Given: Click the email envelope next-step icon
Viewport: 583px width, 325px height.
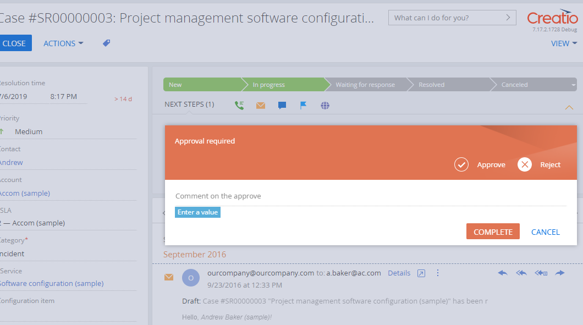Looking at the screenshot, I should (261, 106).
